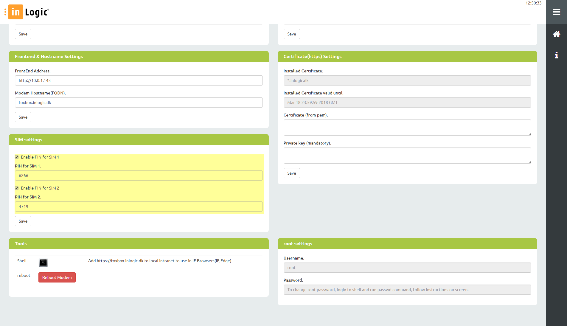This screenshot has height=326, width=567.
Task: Click the inLogic logo
Action: click(x=29, y=12)
